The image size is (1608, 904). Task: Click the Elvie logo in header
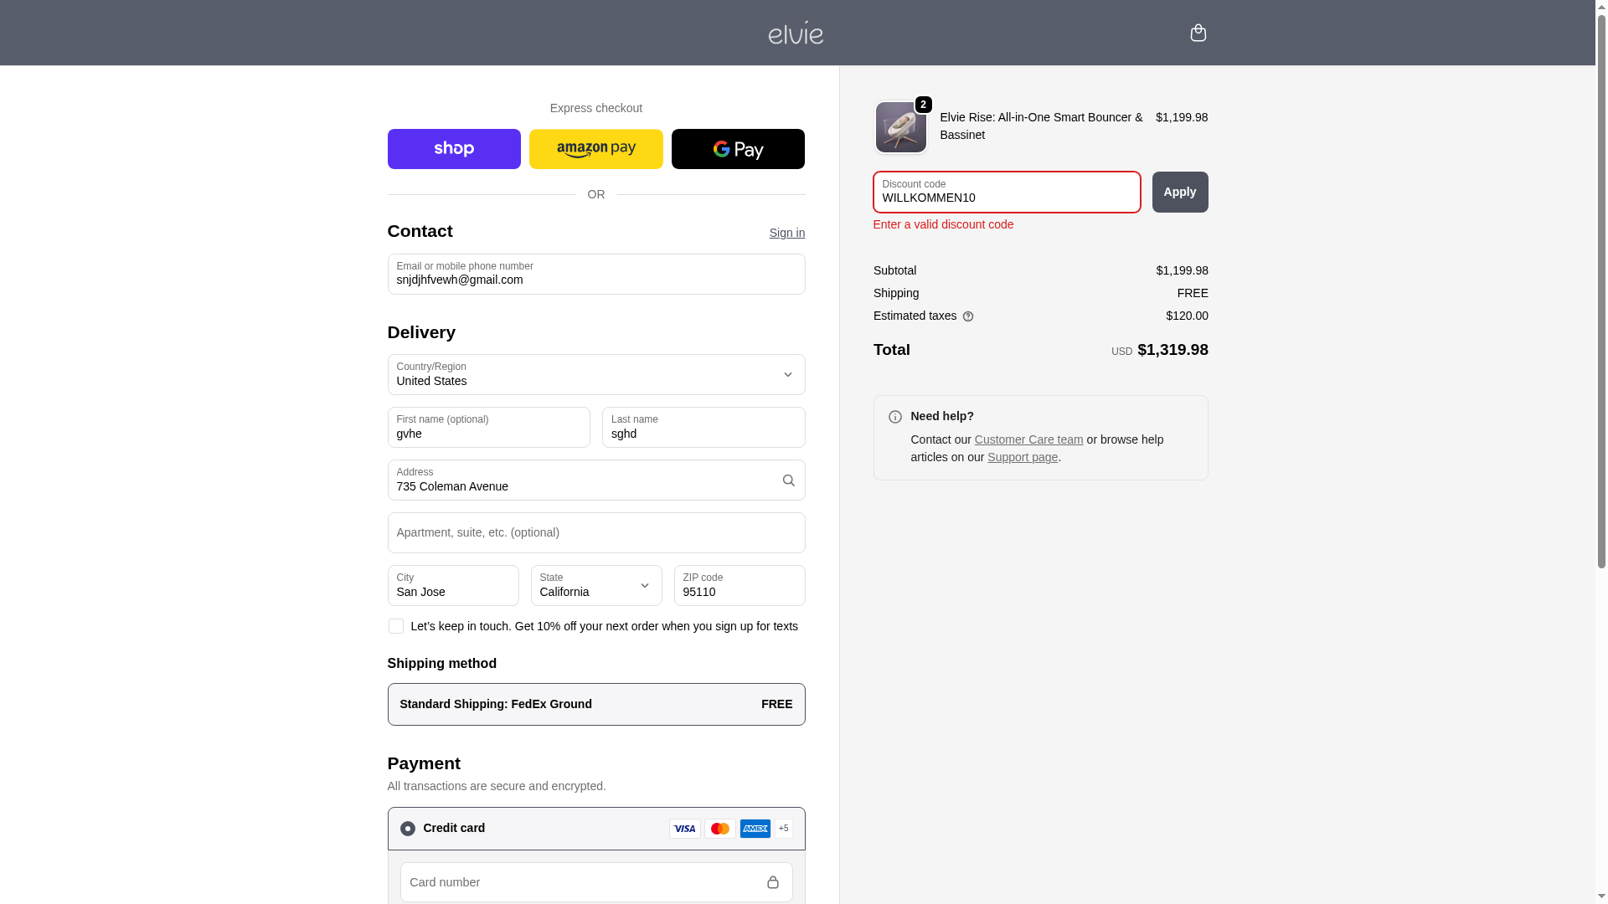[796, 33]
